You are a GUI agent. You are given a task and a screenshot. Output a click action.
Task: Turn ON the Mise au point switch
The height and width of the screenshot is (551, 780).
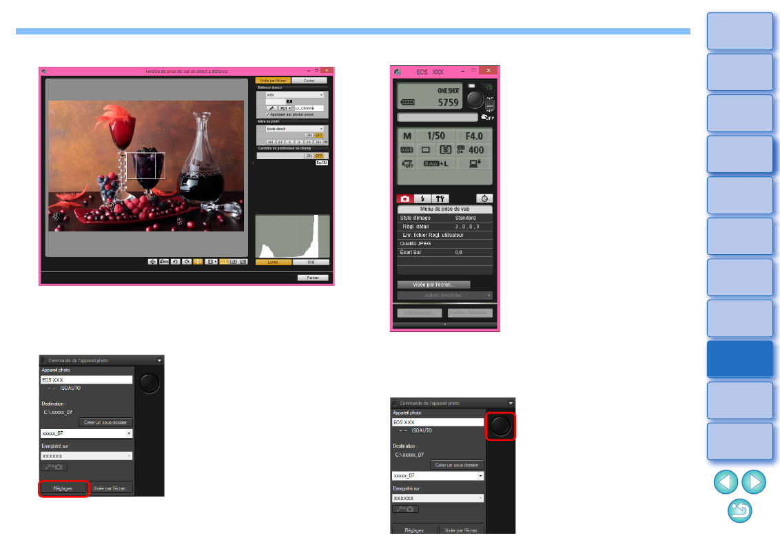pos(309,135)
